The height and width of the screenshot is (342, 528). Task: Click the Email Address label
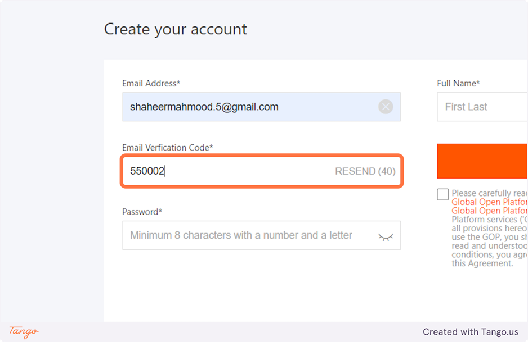tap(151, 84)
